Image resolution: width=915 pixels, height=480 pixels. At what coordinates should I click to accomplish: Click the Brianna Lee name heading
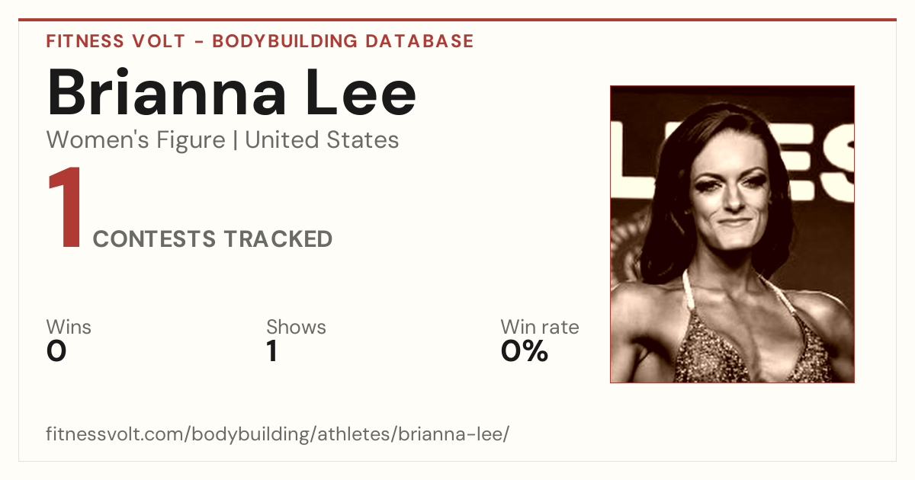(x=232, y=92)
